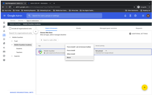Switch to the Requests tab

tap(139, 28)
